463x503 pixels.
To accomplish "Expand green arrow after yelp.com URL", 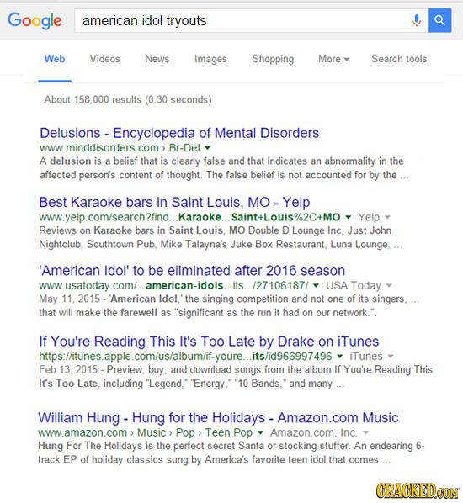I will (348, 217).
